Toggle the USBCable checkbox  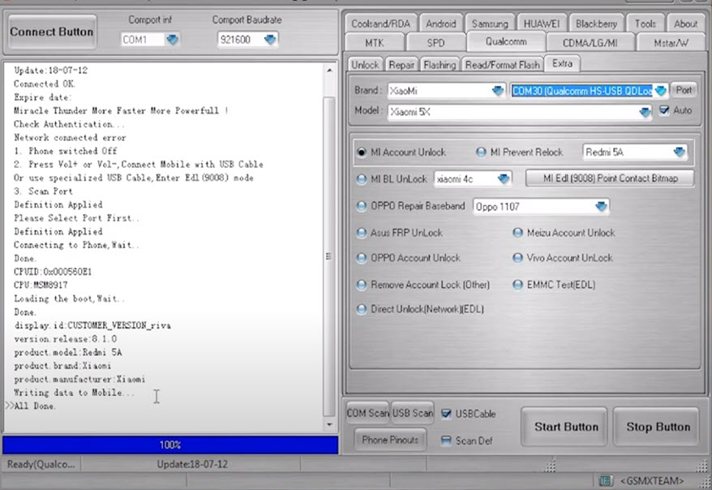coord(446,414)
